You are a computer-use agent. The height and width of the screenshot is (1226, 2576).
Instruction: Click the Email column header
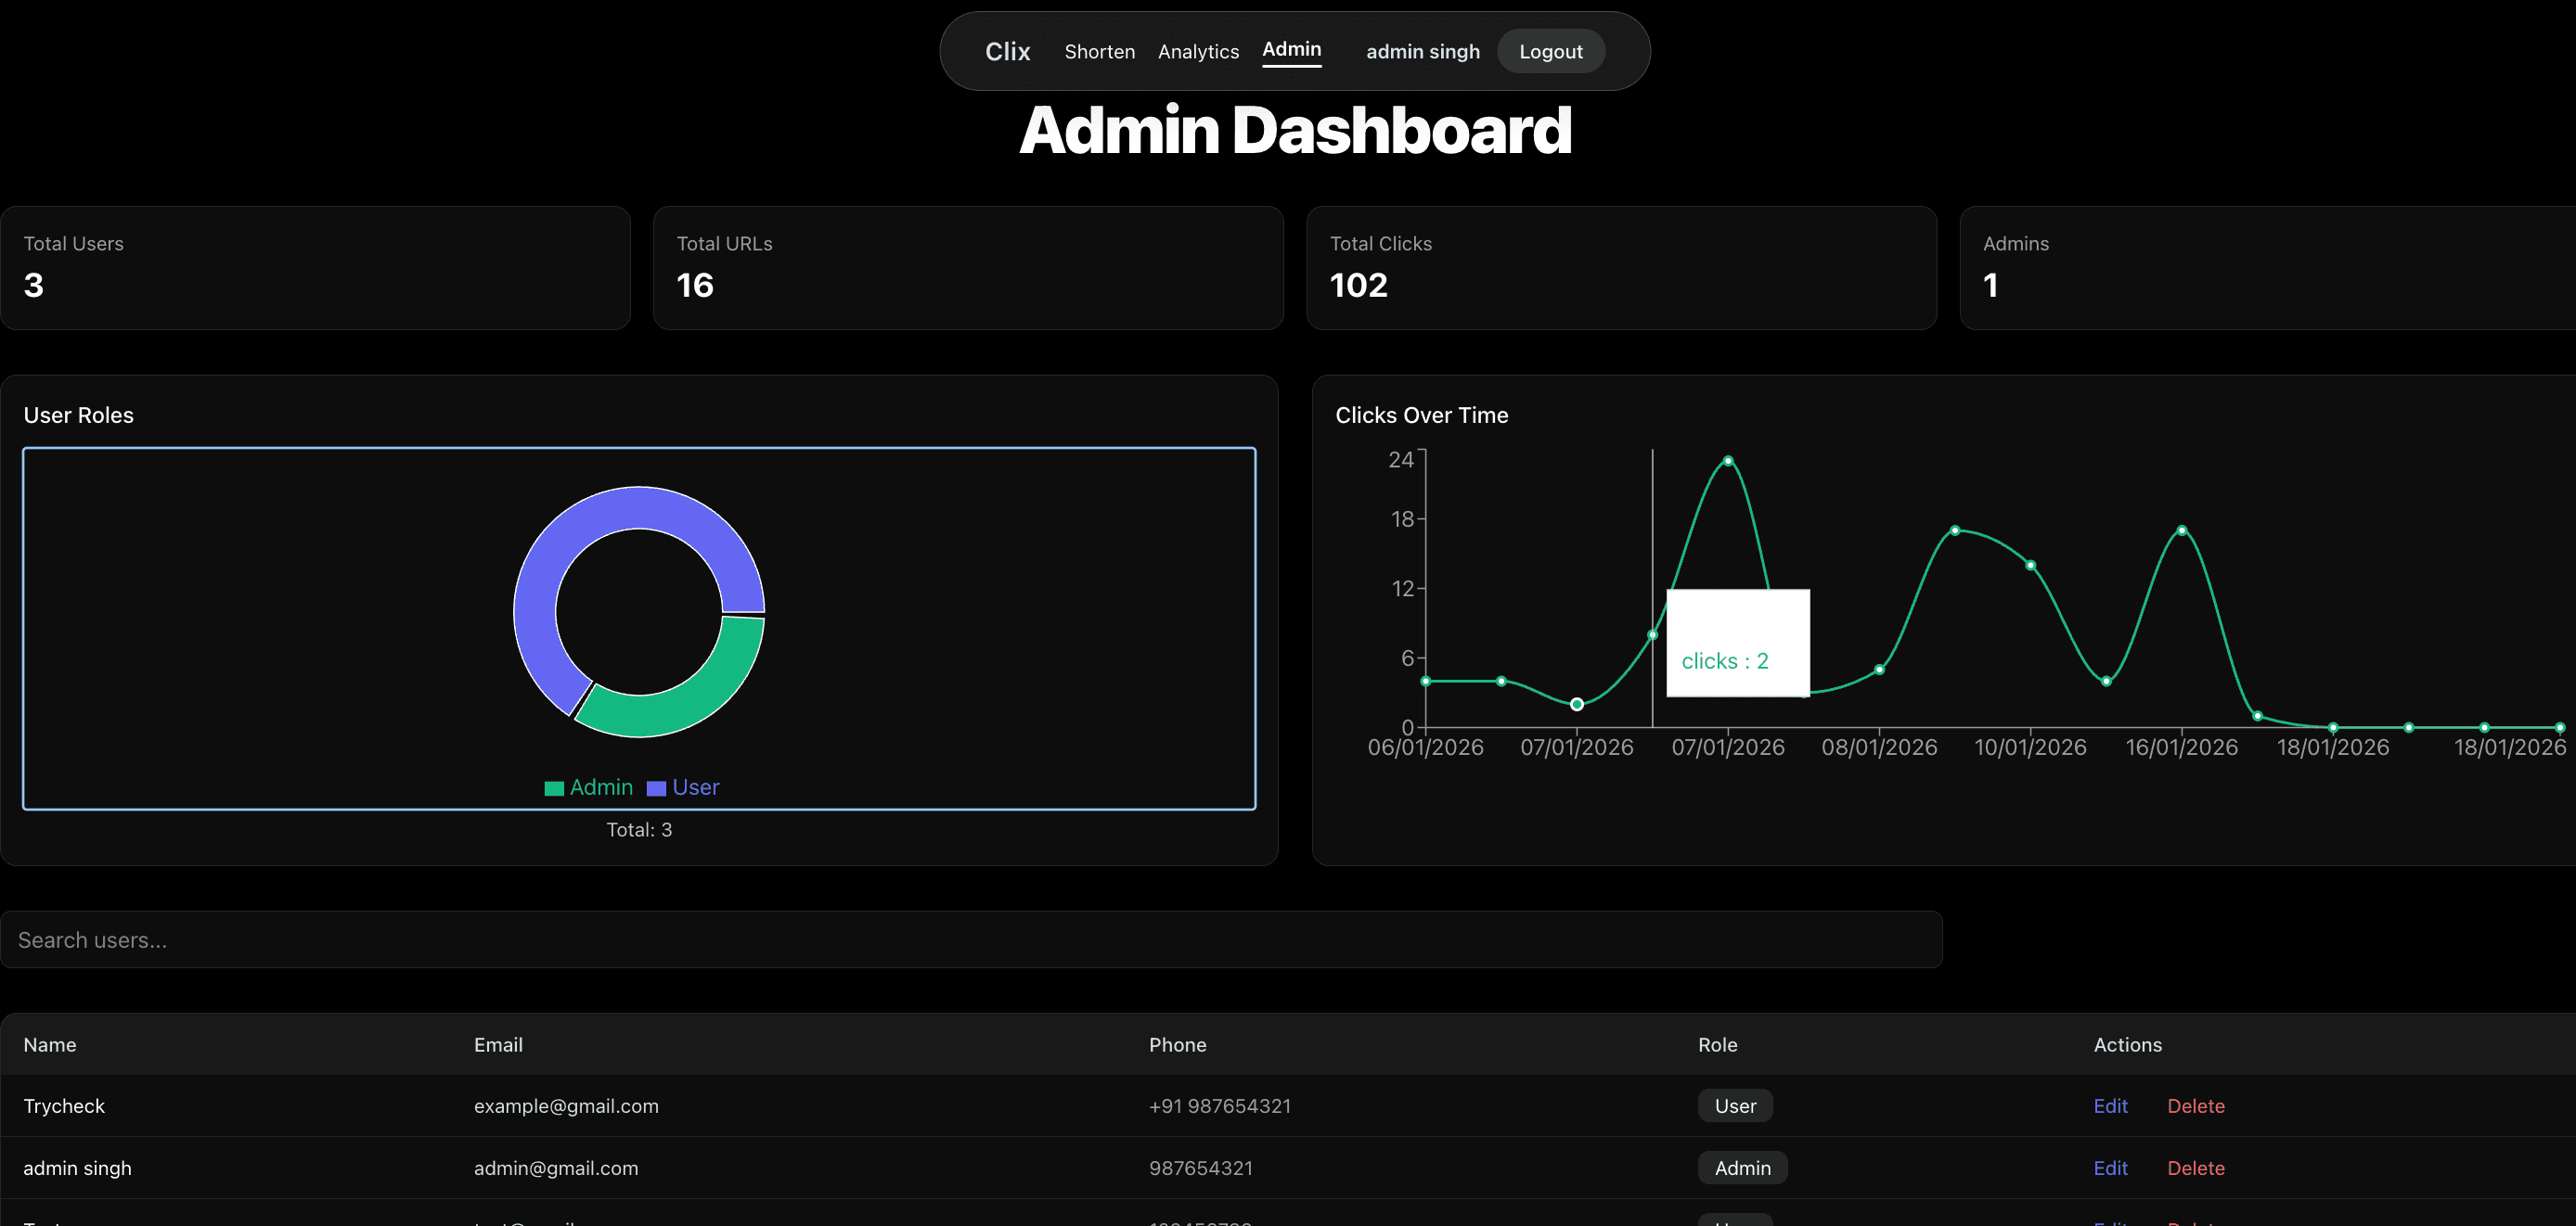[498, 1044]
